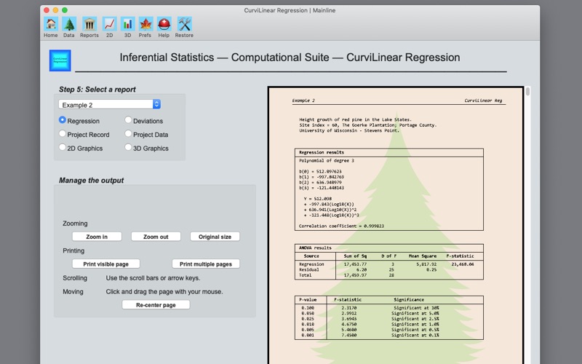This screenshot has width=582, height=364.
Task: Open the Home toolbar icon
Action: point(51,25)
